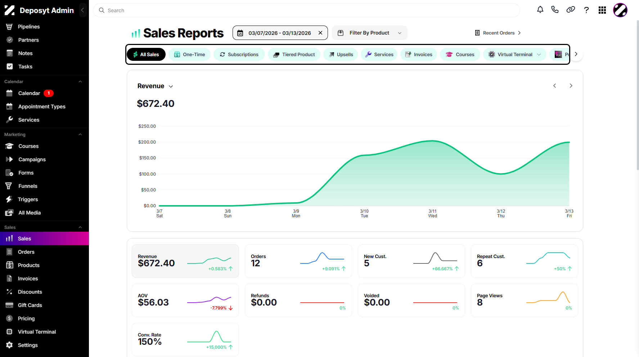Open the Recent Orders link
This screenshot has height=357, width=639.
click(498, 33)
